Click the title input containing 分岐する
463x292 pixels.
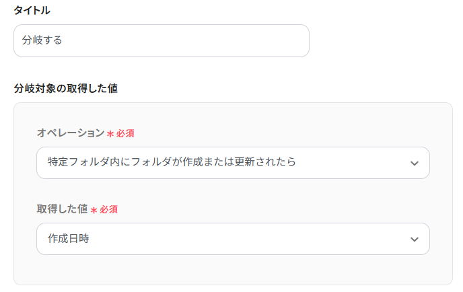pyautogui.click(x=161, y=41)
